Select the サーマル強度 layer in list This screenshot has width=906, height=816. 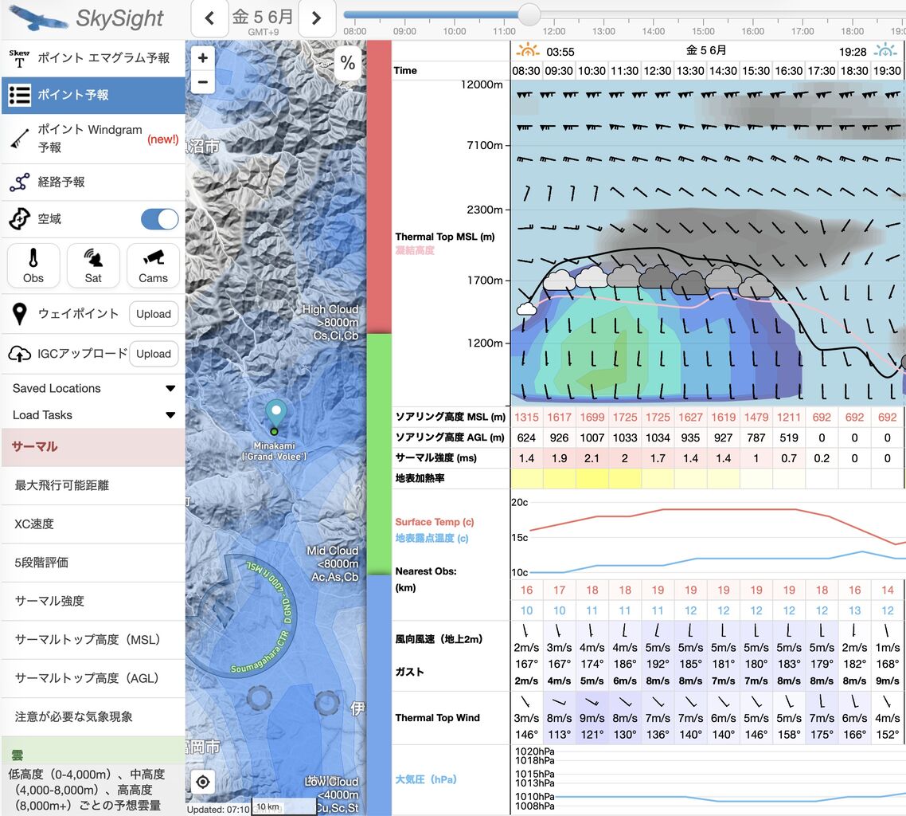(94, 601)
